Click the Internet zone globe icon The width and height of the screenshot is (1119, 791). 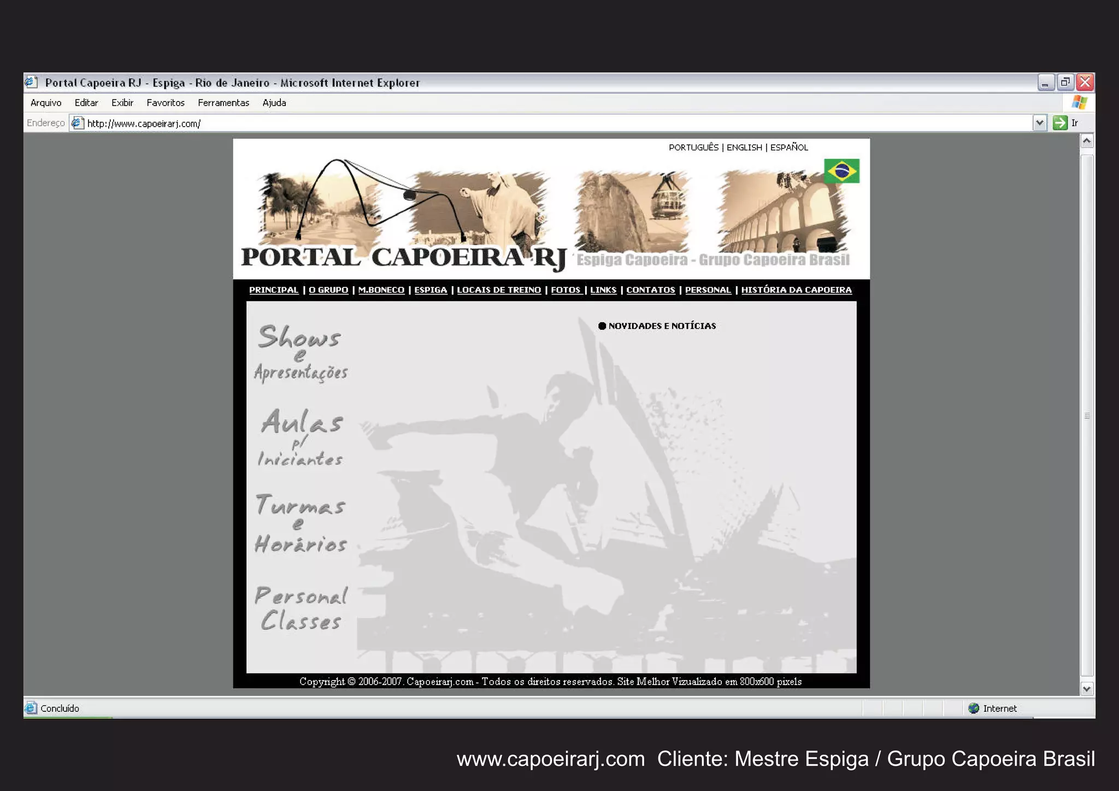pyautogui.click(x=974, y=709)
